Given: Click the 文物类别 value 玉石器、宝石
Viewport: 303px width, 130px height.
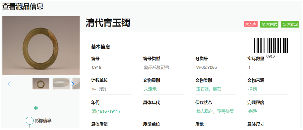Looking at the screenshot, I should click(x=209, y=89).
